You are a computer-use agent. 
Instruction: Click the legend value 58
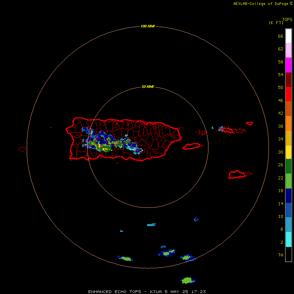pos(281,62)
